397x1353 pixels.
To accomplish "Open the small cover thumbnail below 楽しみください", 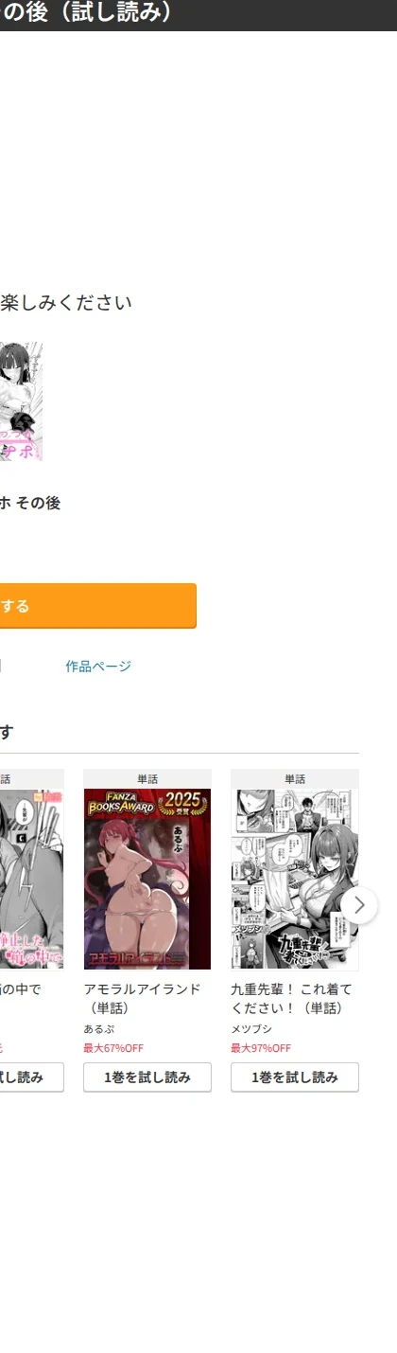I will click(21, 401).
